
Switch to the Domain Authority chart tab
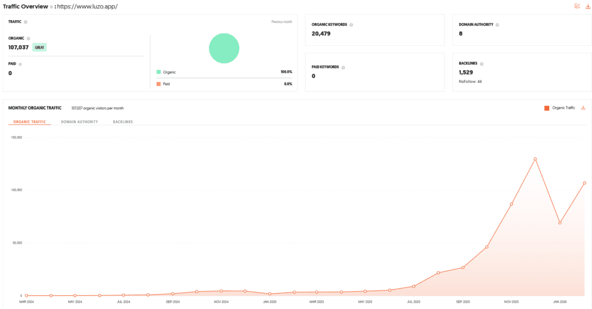79,122
